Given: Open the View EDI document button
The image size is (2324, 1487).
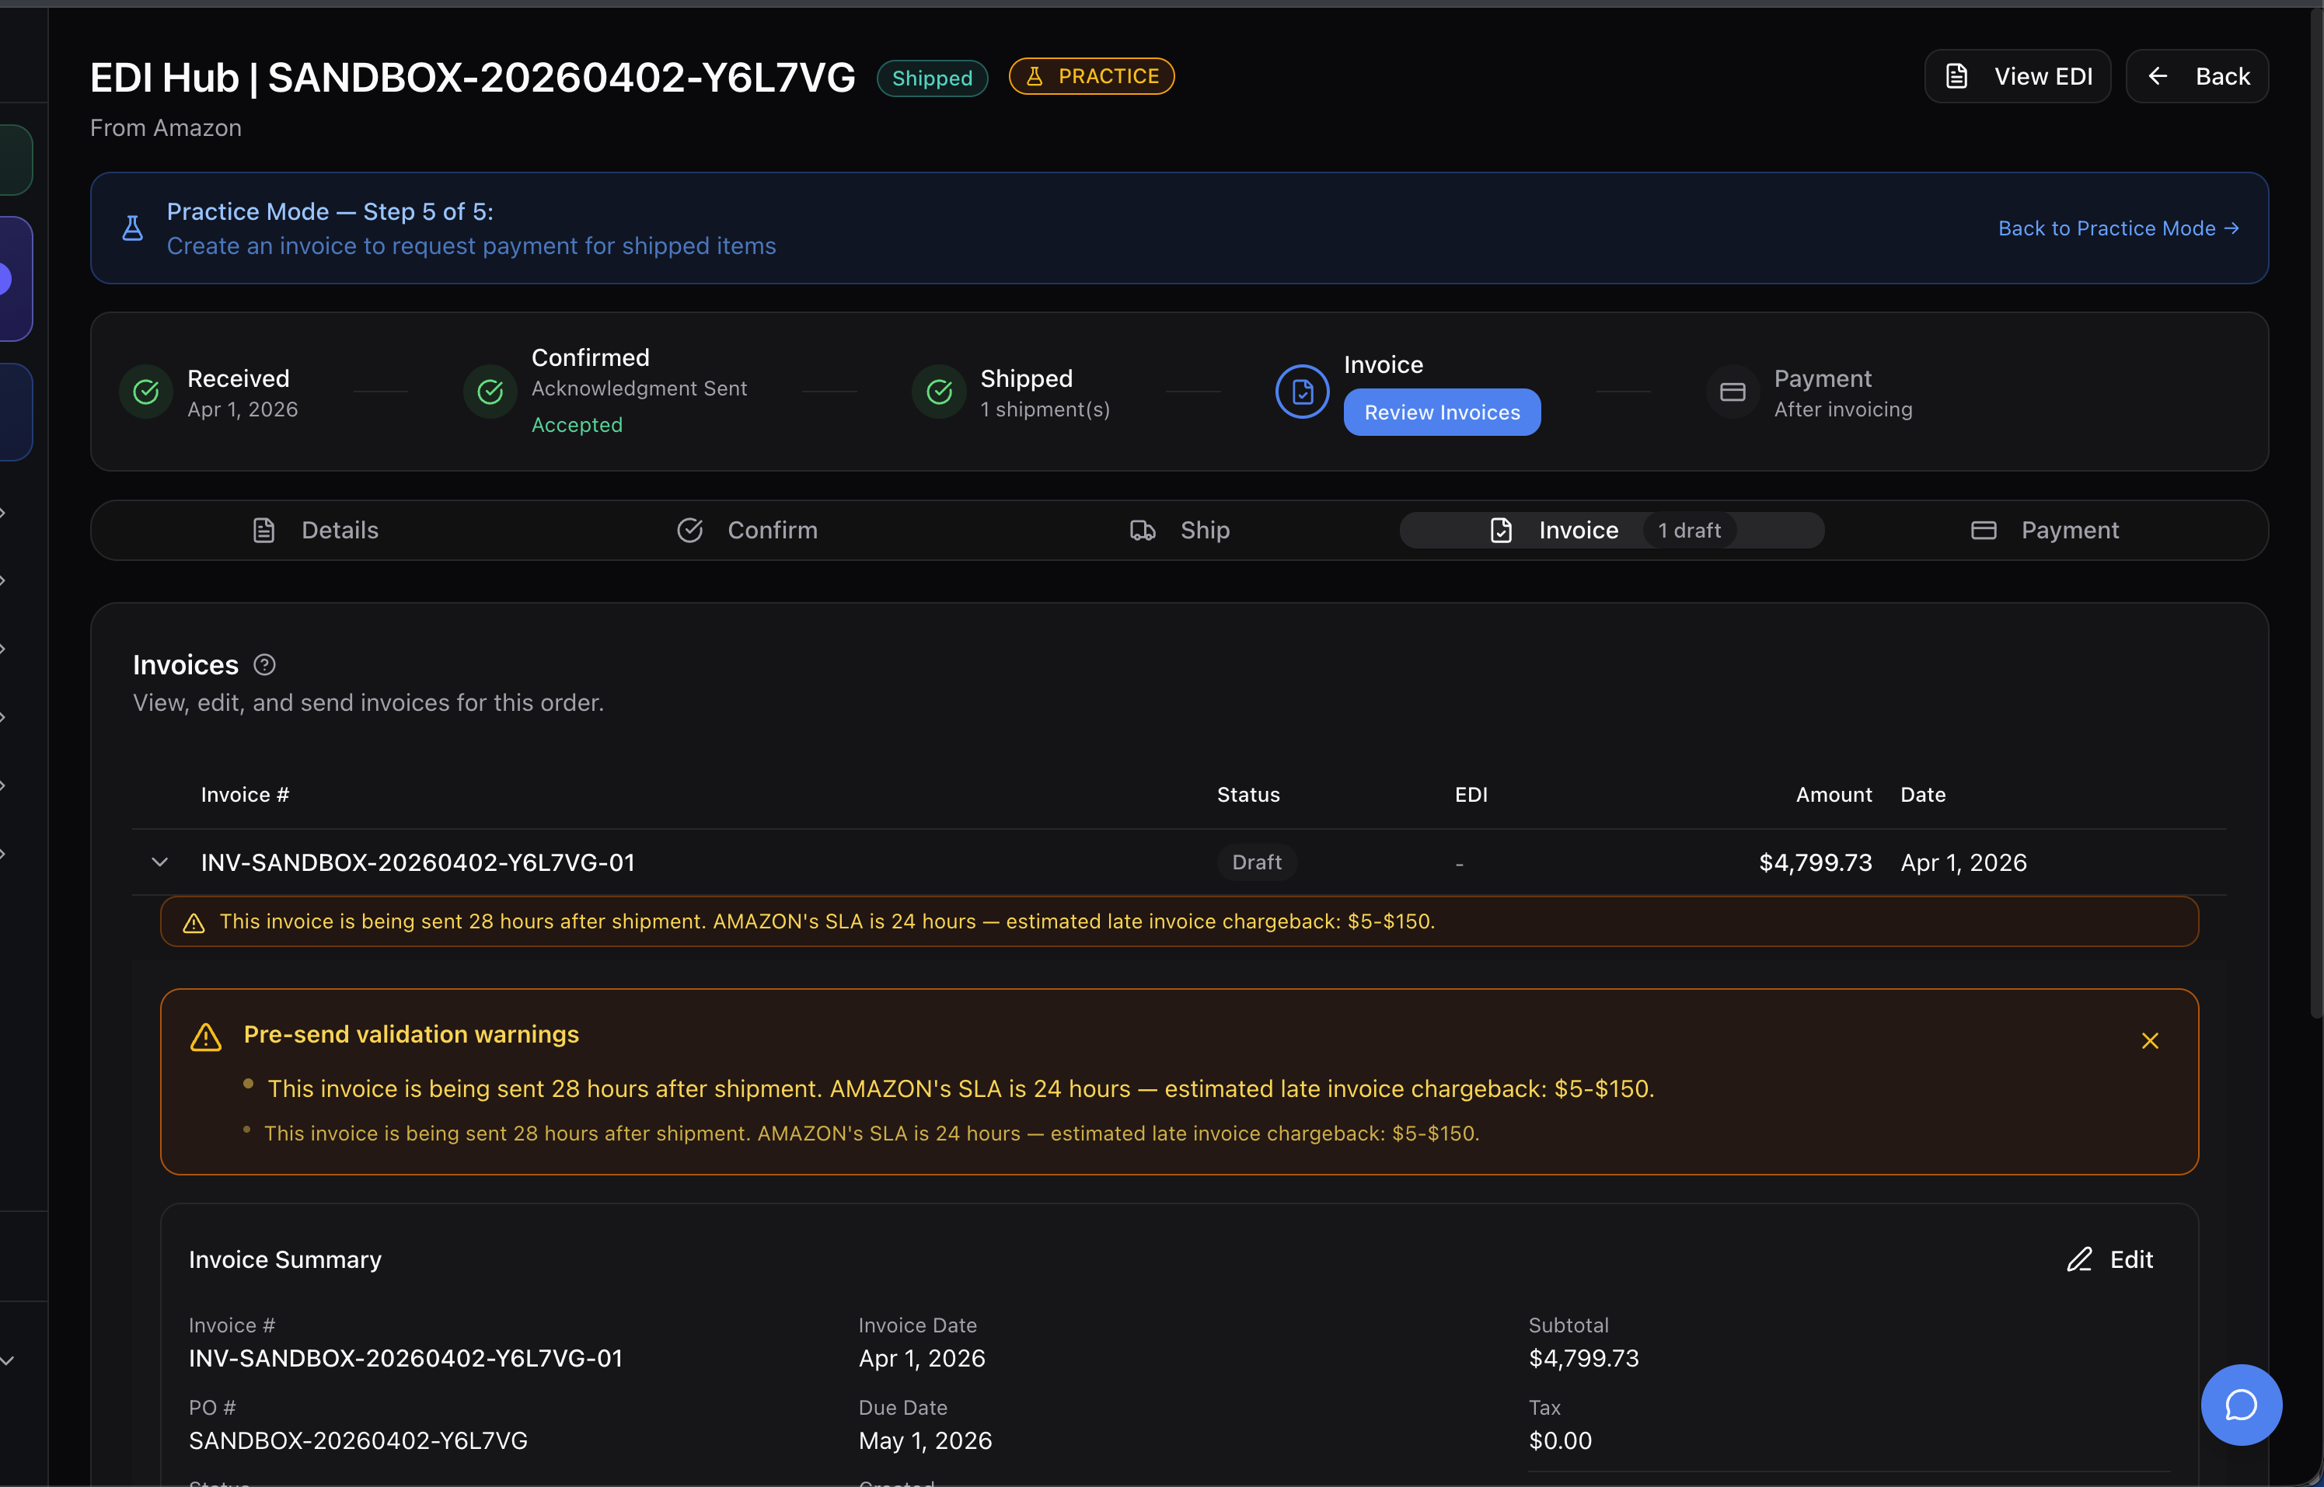Looking at the screenshot, I should tap(2017, 76).
